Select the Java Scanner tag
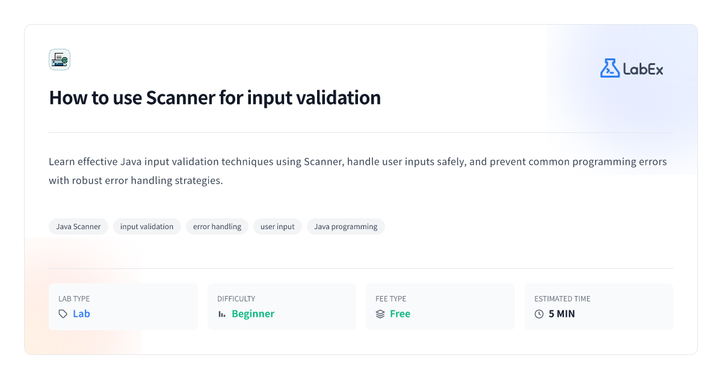The width and height of the screenshot is (722, 379). tap(78, 227)
